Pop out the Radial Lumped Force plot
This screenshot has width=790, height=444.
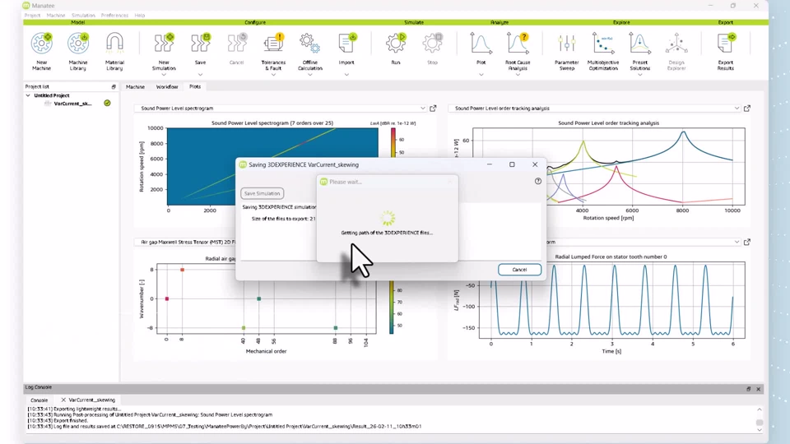click(x=747, y=242)
